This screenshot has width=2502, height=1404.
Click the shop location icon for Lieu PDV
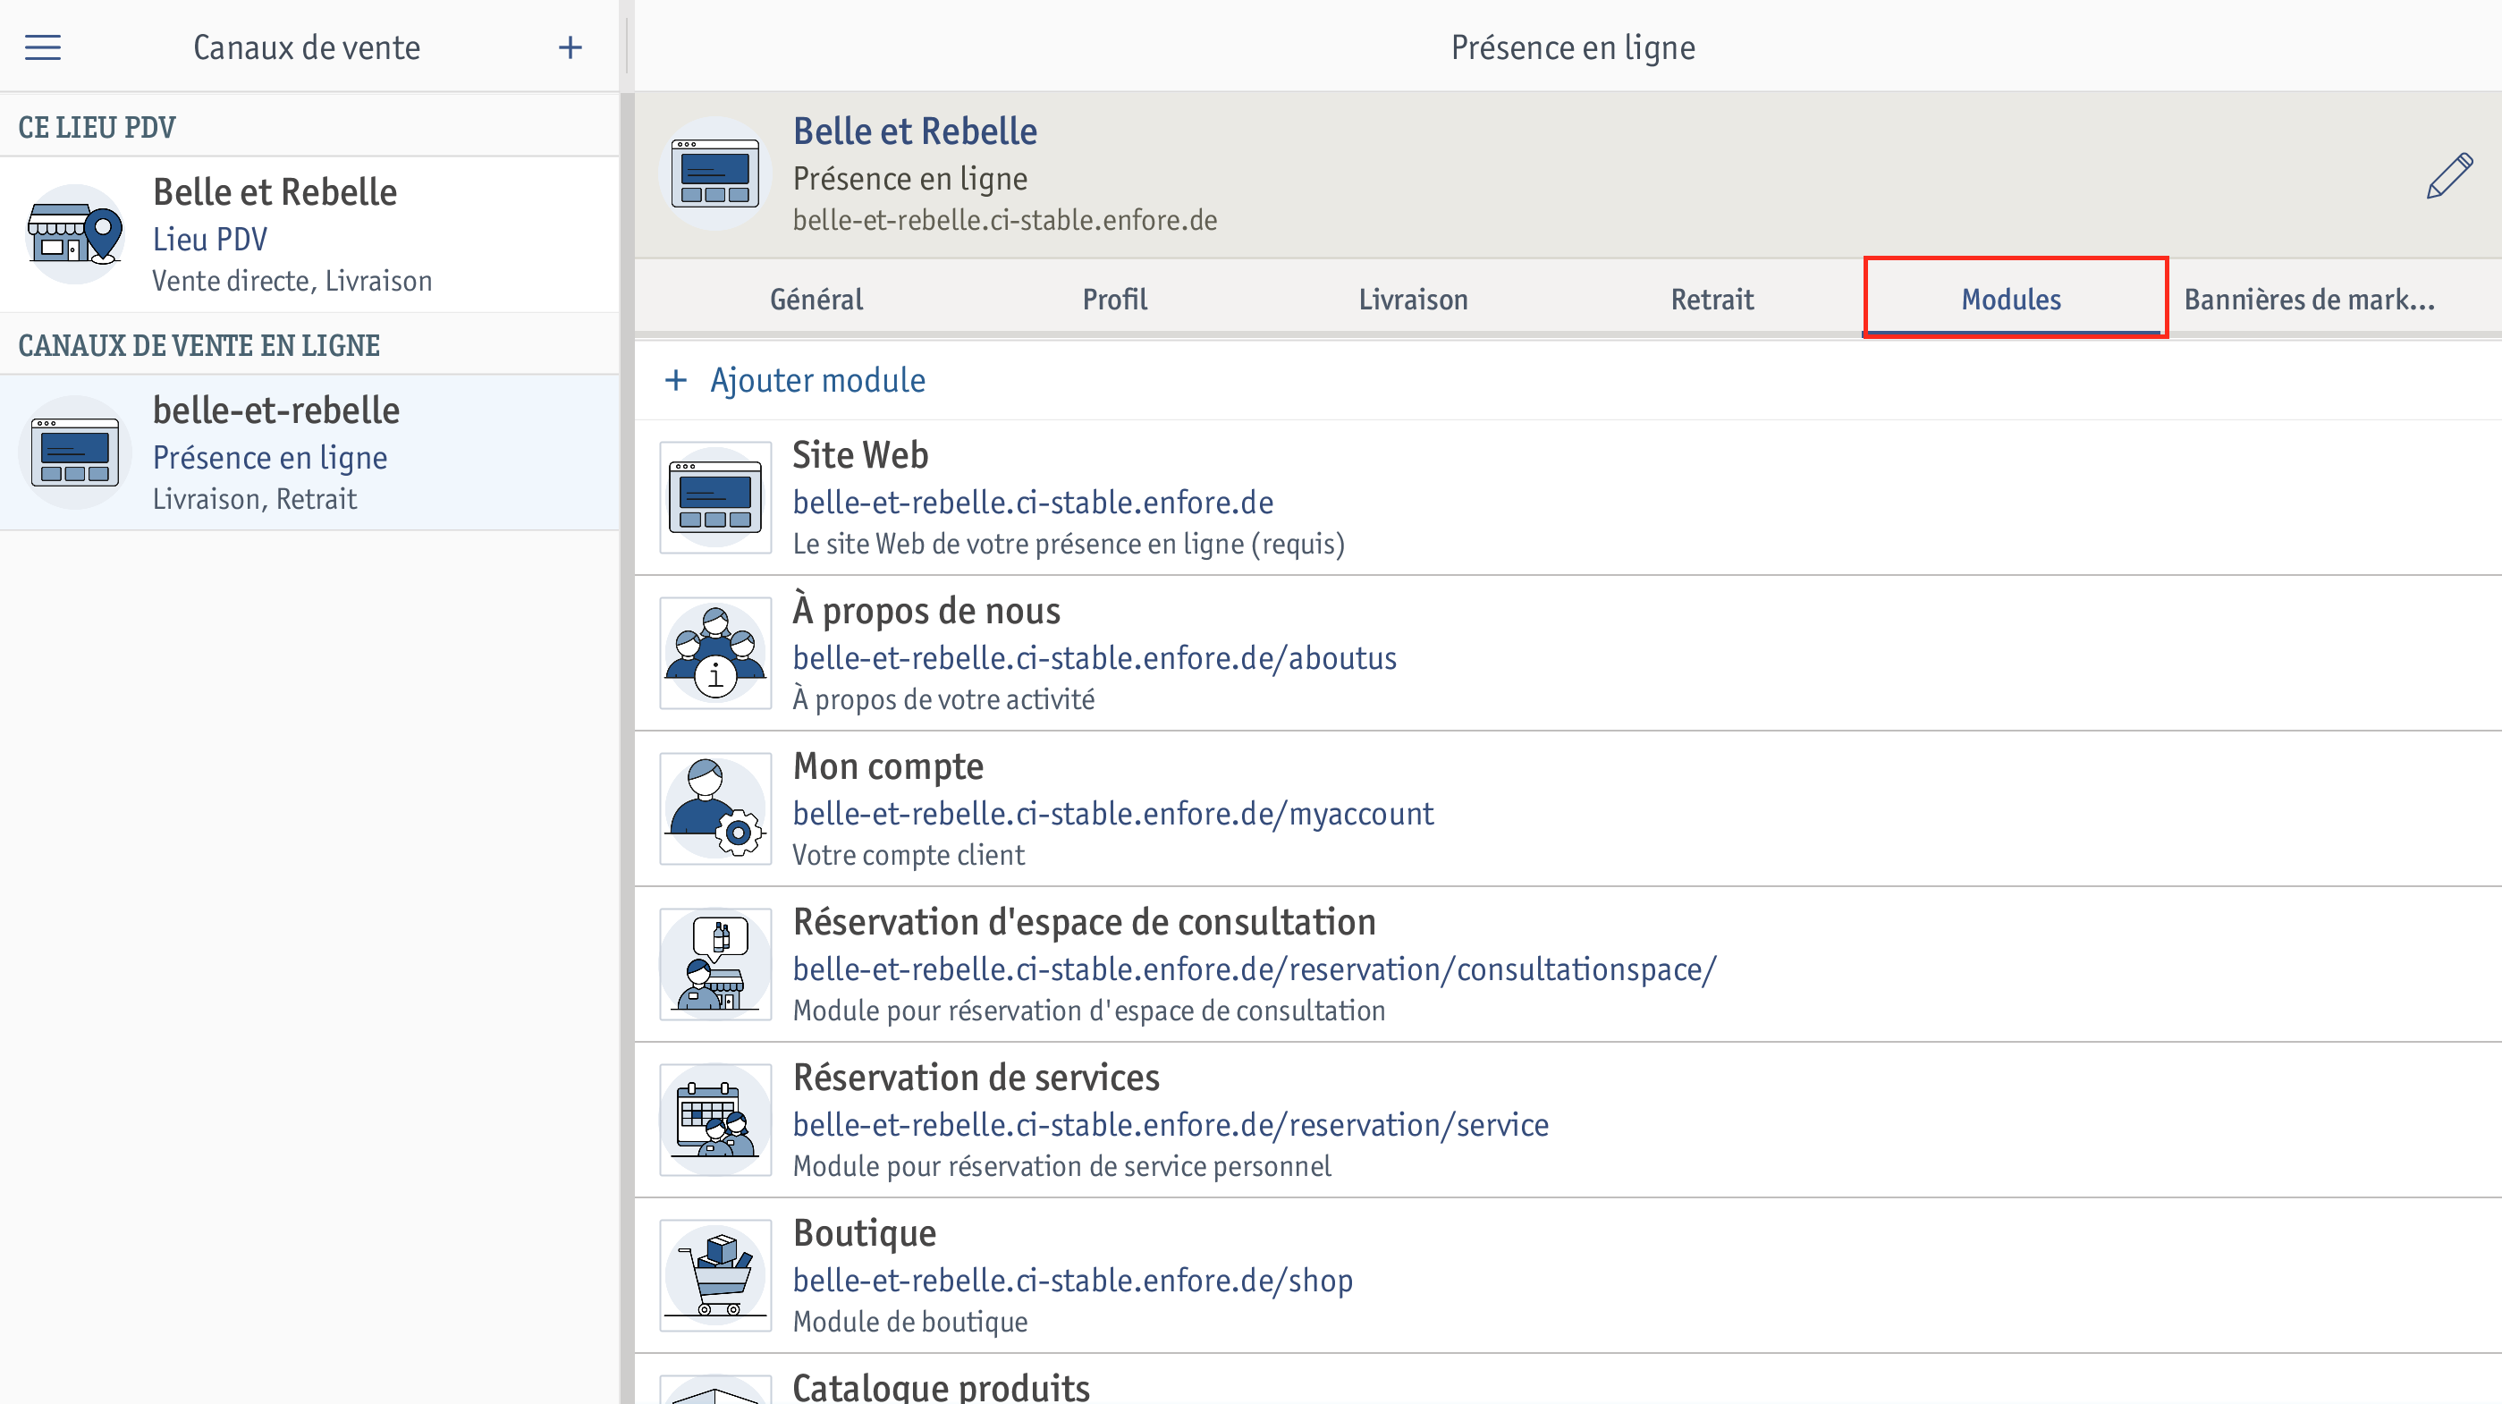point(75,234)
